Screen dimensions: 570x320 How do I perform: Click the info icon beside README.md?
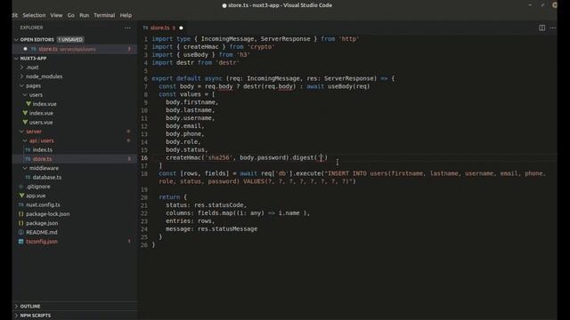click(x=21, y=232)
